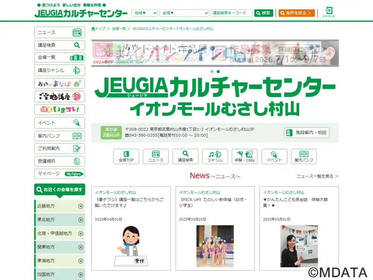Open おうちdeまなぼ sidebar banner
Image resolution: width=373 pixels, height=280 pixels.
point(60,84)
